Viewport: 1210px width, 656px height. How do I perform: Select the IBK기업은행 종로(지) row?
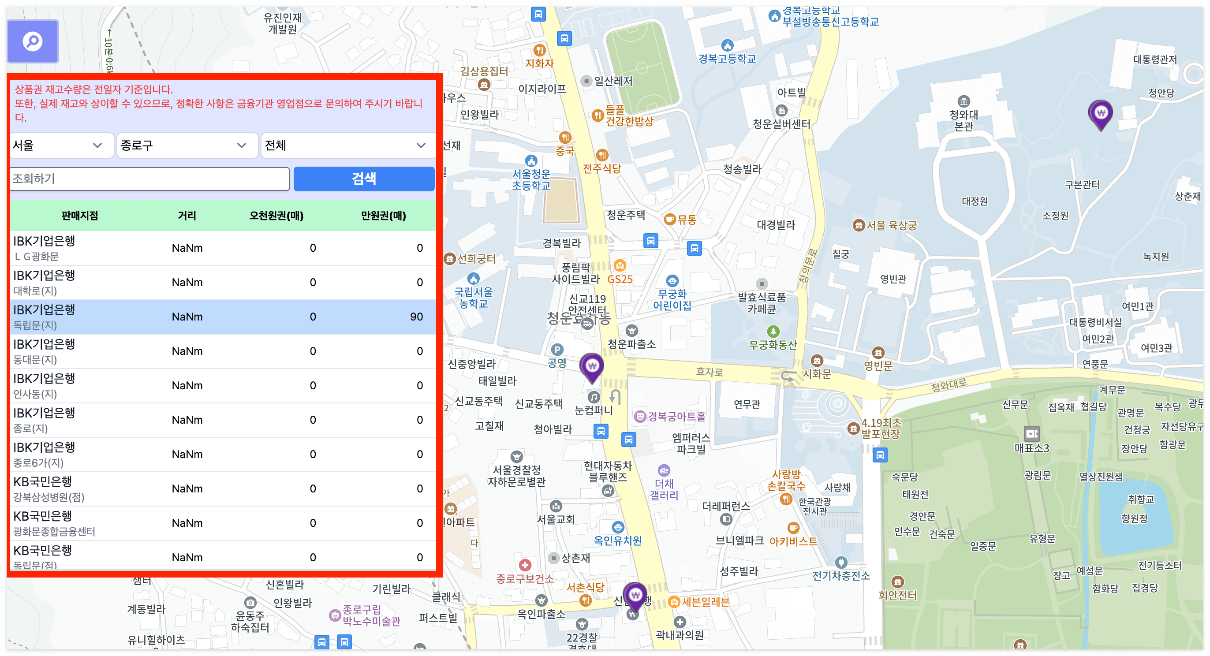[x=223, y=420]
